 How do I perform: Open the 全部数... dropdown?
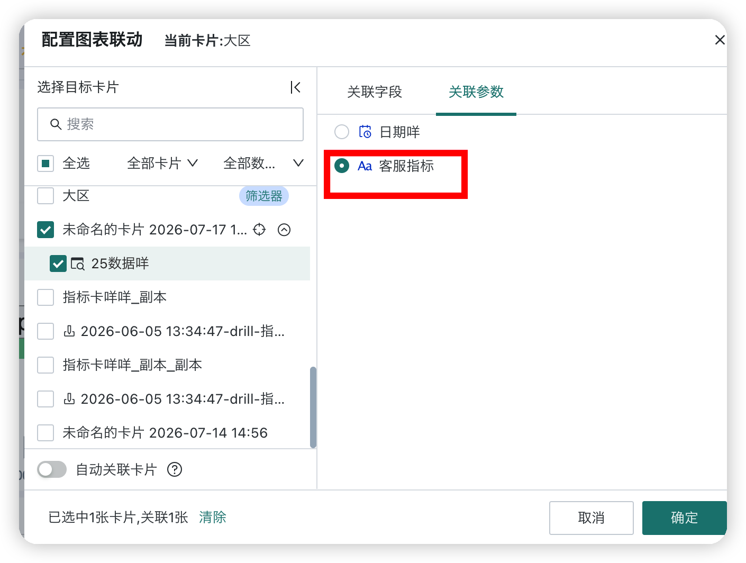263,164
